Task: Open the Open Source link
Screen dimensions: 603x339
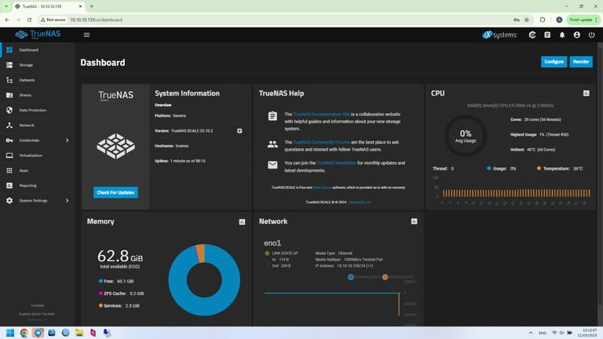Action: pos(322,188)
